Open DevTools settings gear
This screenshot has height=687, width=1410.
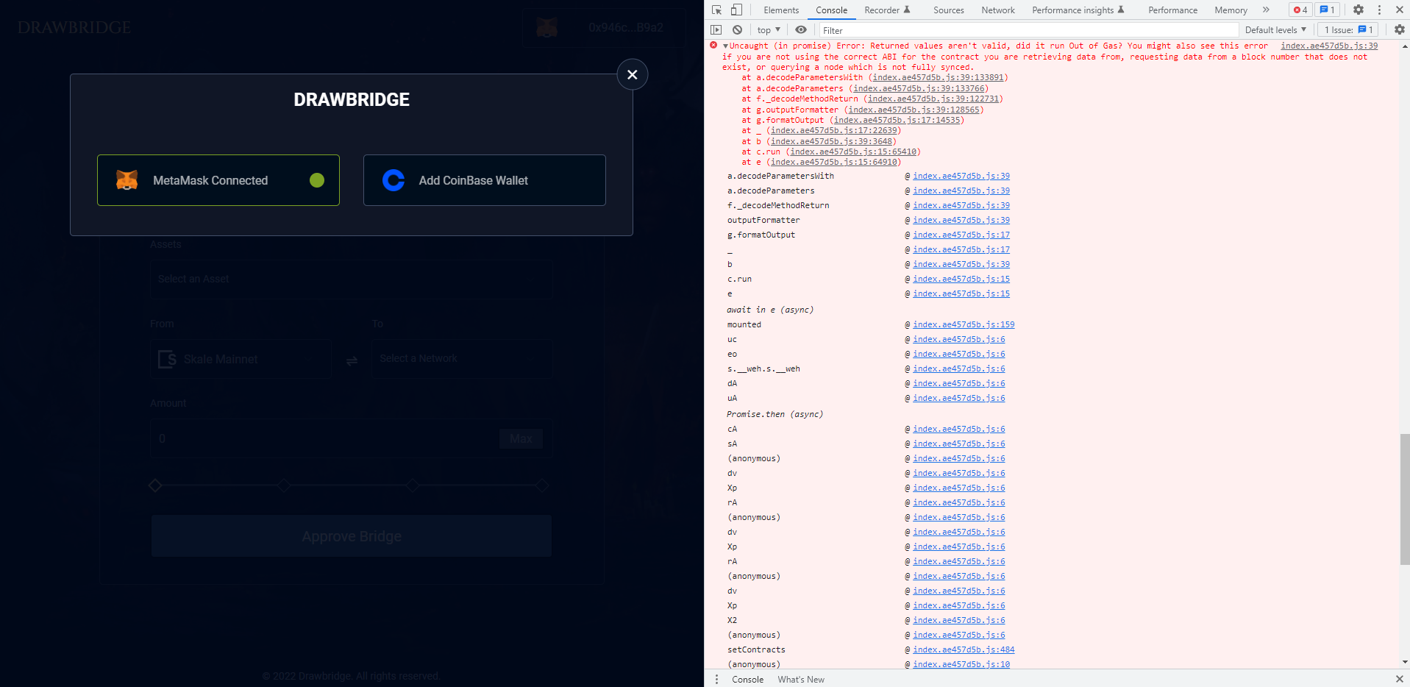(1358, 10)
